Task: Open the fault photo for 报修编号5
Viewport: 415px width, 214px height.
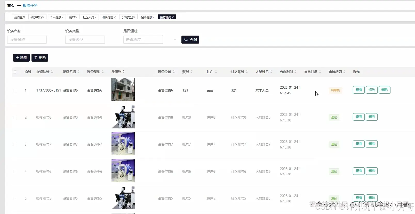Action: point(123,198)
